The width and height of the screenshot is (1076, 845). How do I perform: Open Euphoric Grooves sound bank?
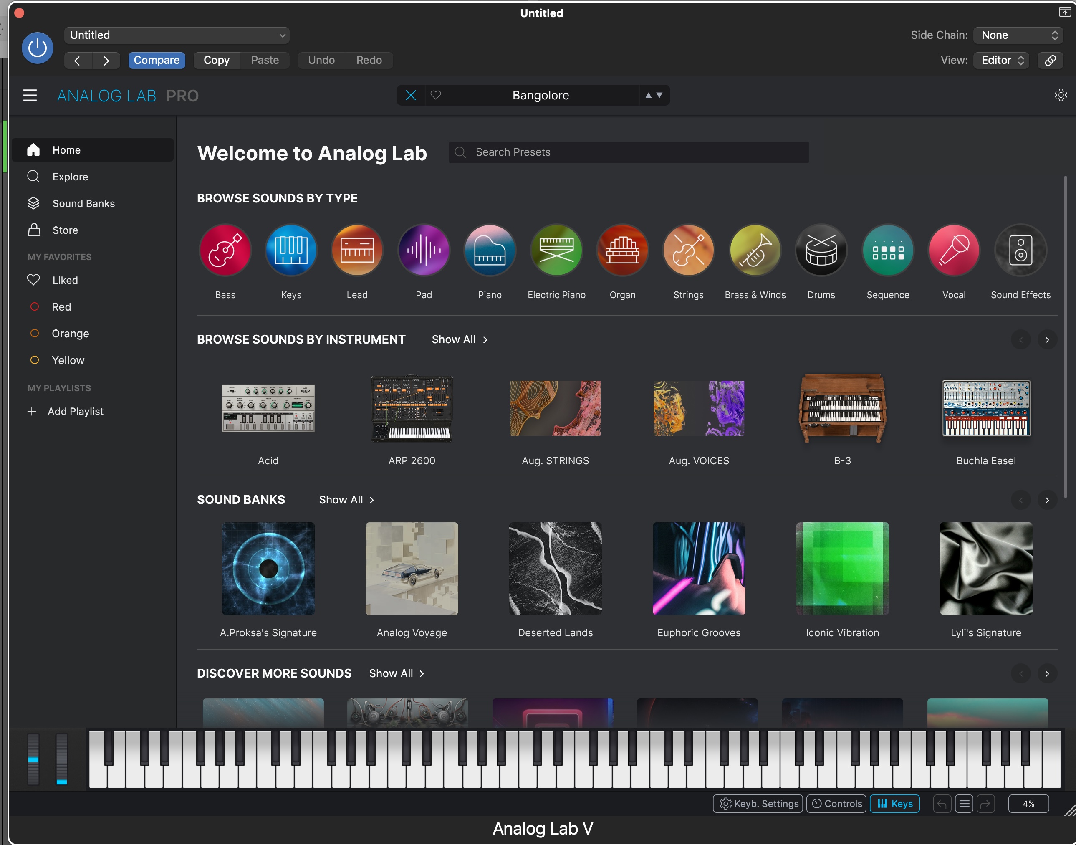(x=699, y=569)
